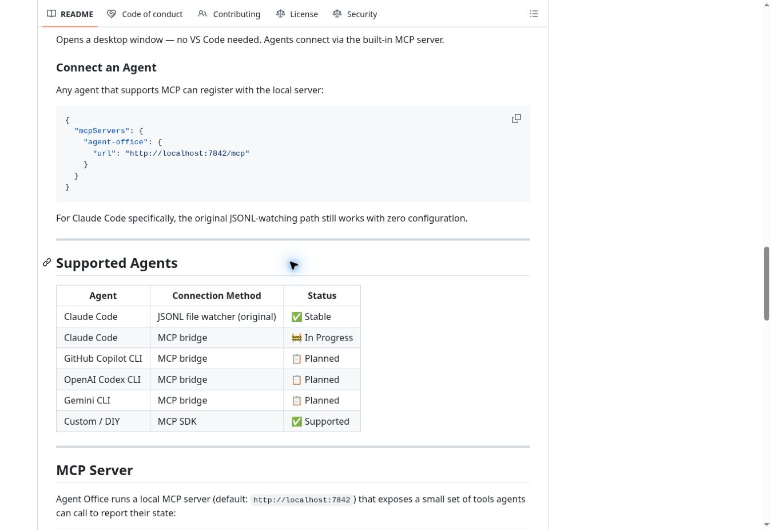Screen dimensions: 771x530
Task: Click the "agent-office" key in the code
Action: click(x=116, y=142)
